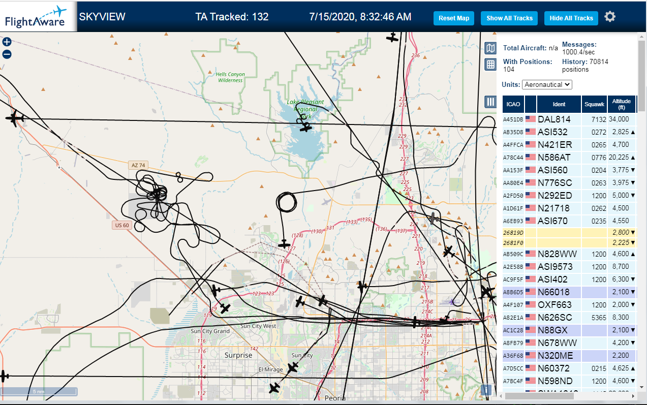
Task: Click the Messages 1000.4/sec statistic
Action: 579,48
